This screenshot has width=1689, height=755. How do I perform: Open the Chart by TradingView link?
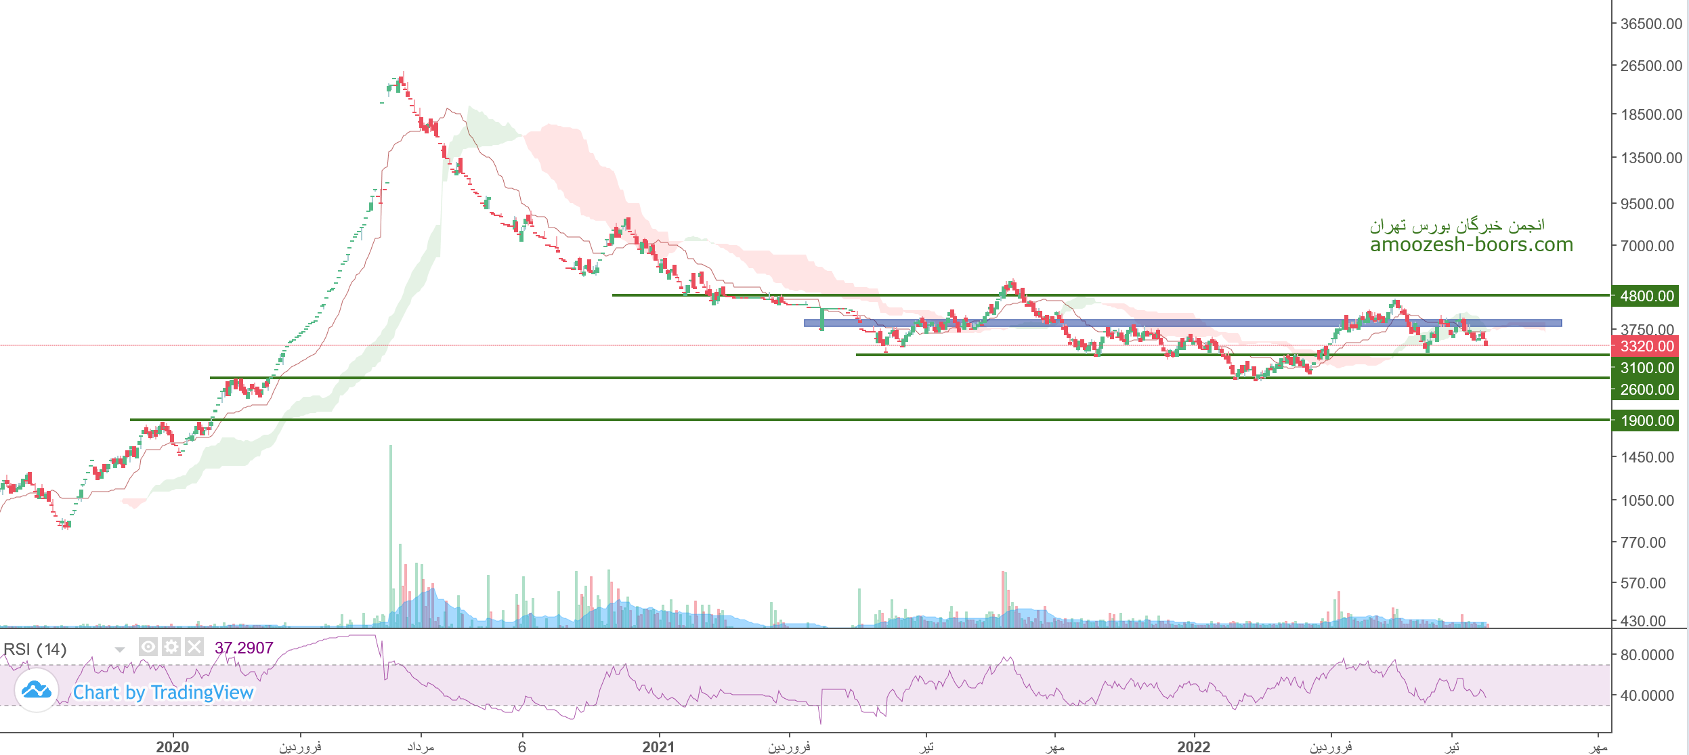point(163,693)
